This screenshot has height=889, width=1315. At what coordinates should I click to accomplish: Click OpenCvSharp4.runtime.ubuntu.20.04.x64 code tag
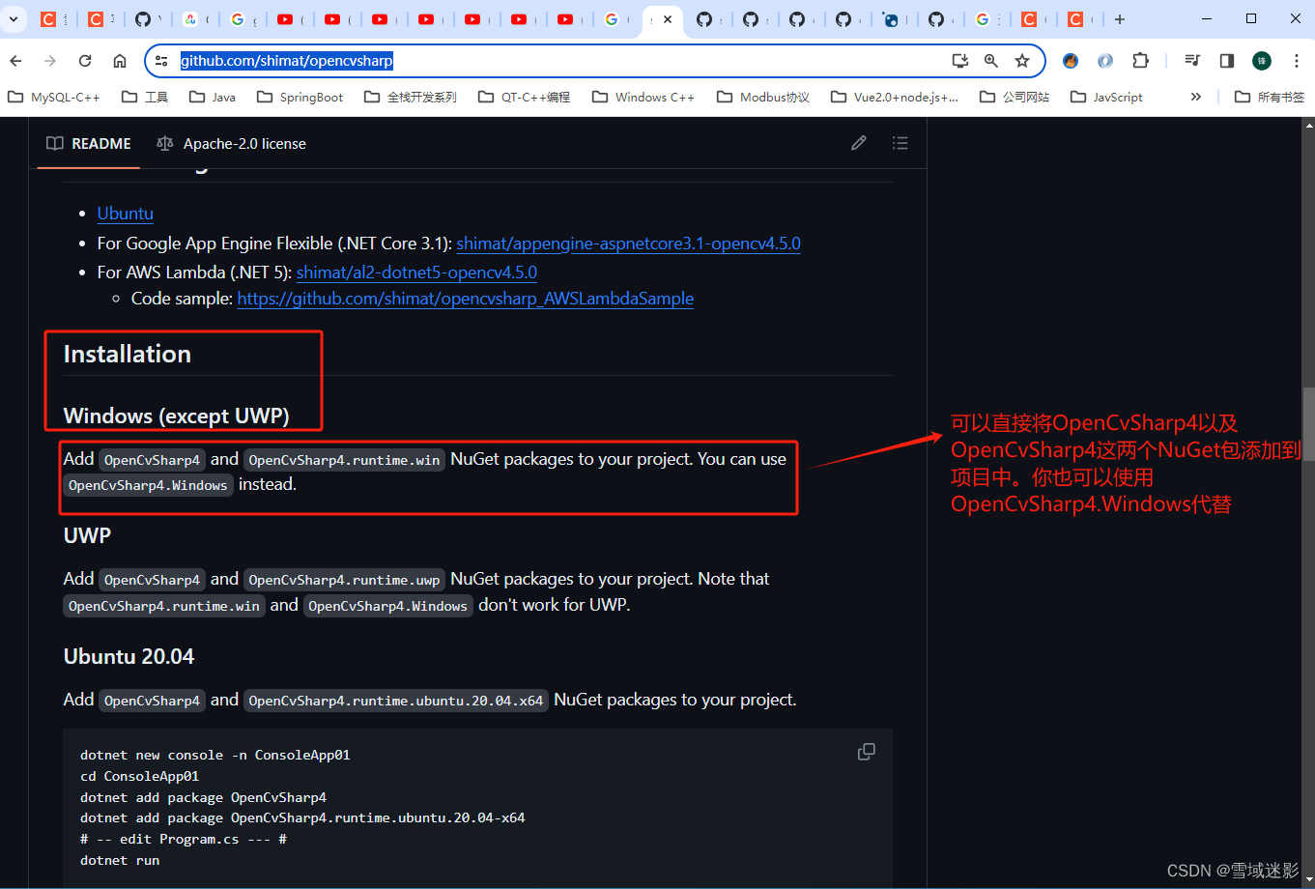[396, 701]
